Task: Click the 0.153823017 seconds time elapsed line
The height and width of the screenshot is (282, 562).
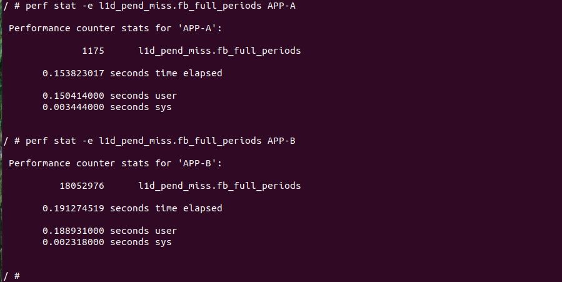Action: (x=132, y=73)
